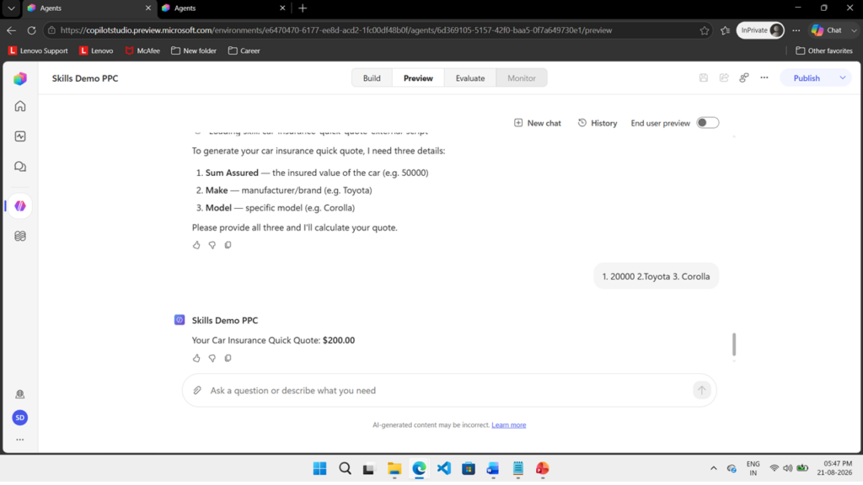863x485 pixels.
Task: Select the second Agents browser tab
Action: point(222,8)
